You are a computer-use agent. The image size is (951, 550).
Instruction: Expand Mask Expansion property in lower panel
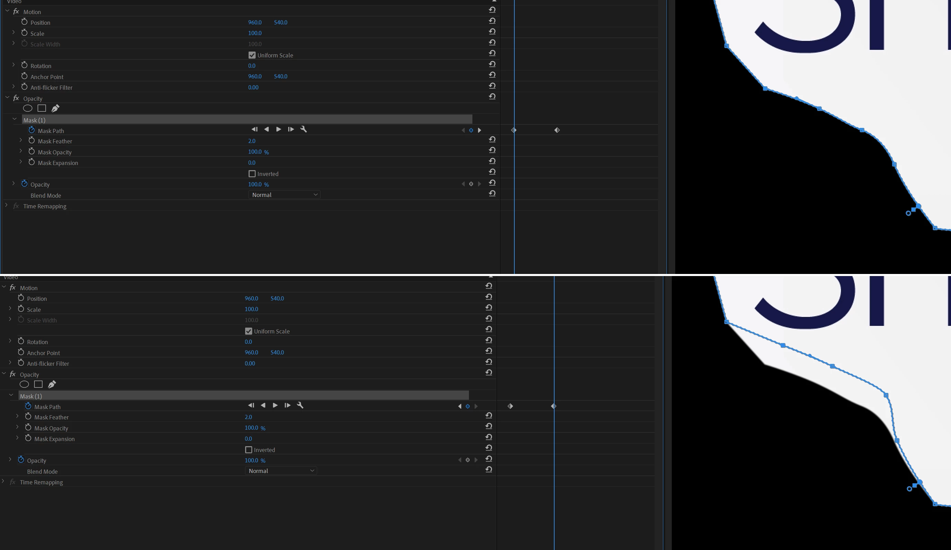(17, 438)
